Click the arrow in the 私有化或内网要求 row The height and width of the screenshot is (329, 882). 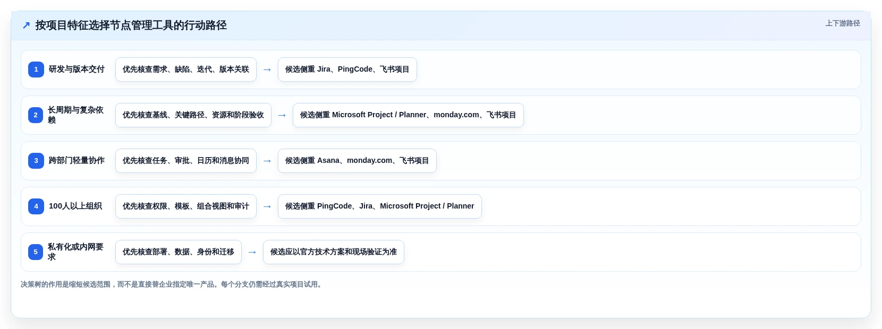coord(252,252)
